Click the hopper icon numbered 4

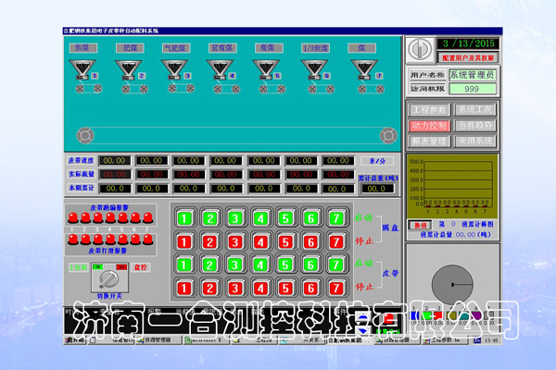click(218, 68)
